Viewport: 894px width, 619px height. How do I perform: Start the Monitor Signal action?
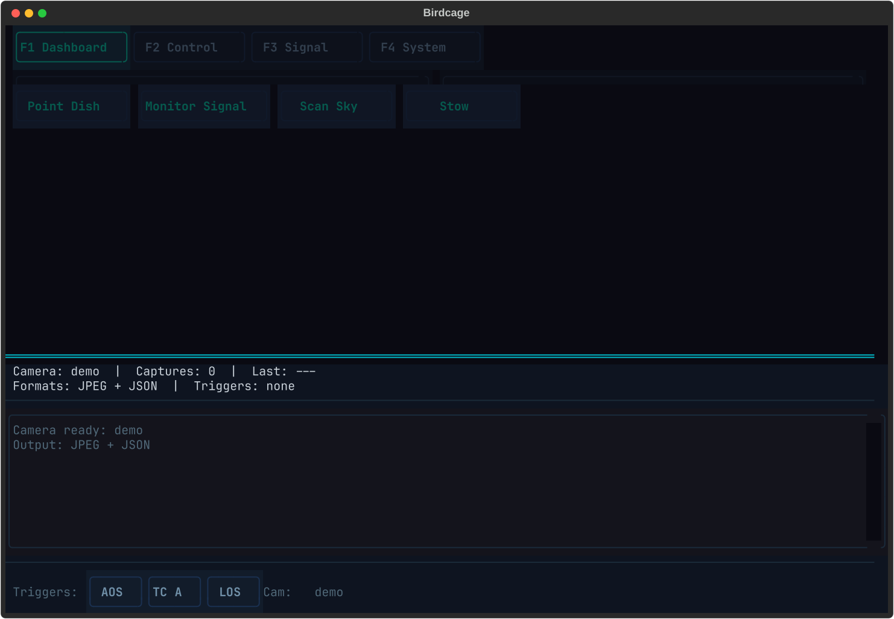[x=204, y=106]
